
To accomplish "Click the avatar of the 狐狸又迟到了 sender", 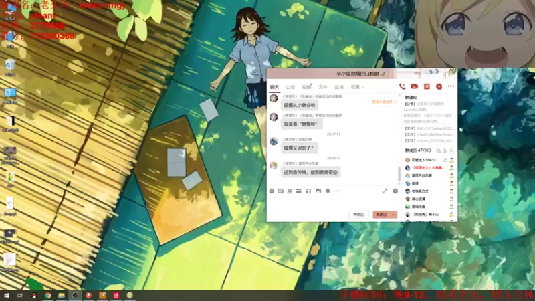I will 274,141.
